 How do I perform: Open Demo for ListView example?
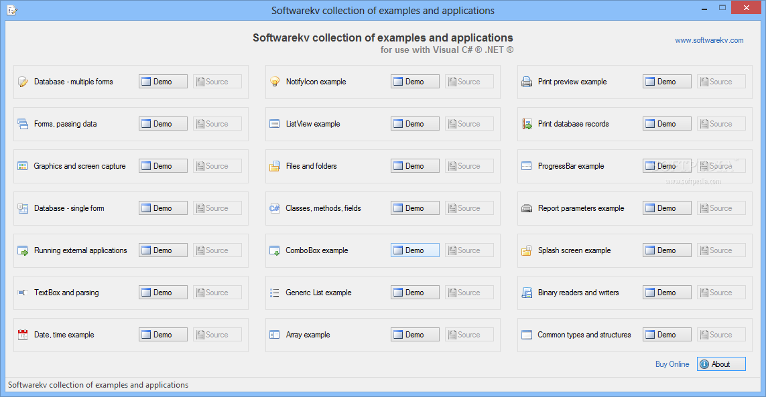[x=416, y=124]
